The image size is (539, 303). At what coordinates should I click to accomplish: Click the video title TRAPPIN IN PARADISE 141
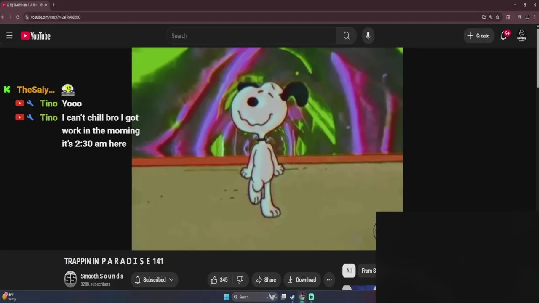click(x=114, y=261)
